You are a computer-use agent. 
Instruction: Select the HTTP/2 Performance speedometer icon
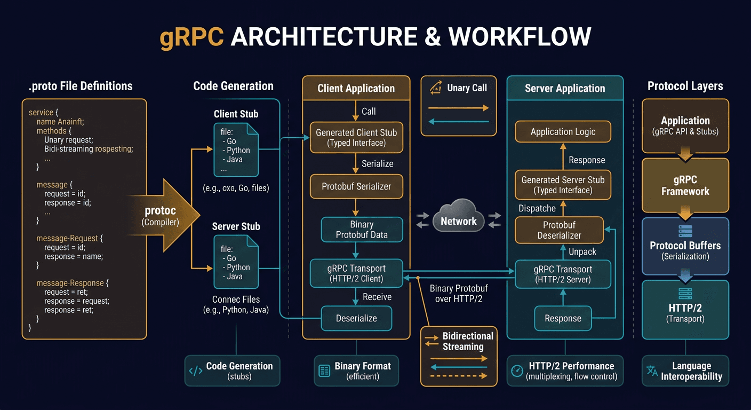pos(516,370)
